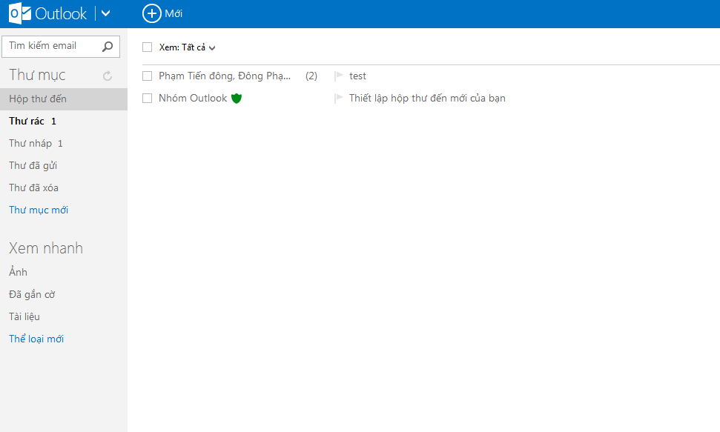Image resolution: width=720 pixels, height=432 pixels.
Task: Go to the Thư nháp folder
Action: [x=30, y=143]
